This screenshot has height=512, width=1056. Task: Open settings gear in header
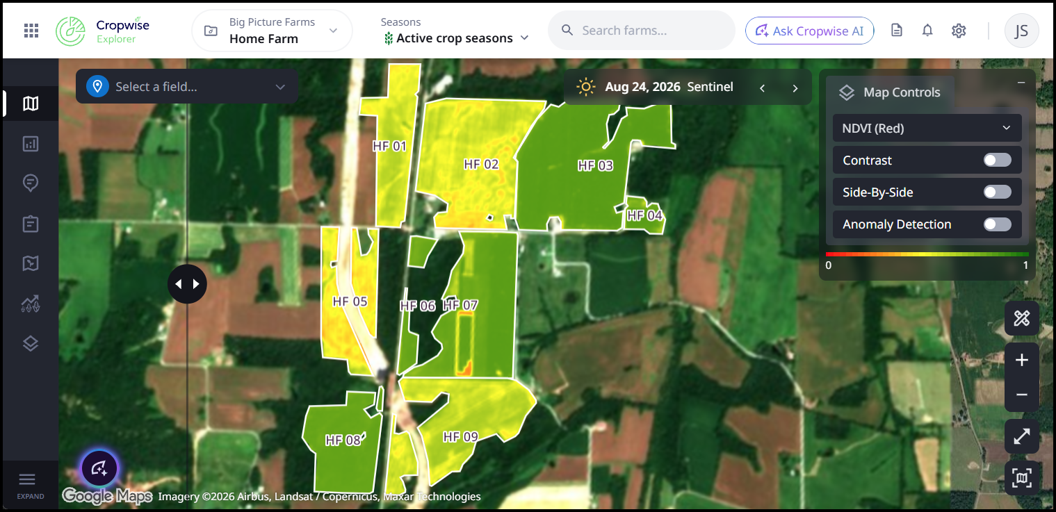tap(959, 31)
